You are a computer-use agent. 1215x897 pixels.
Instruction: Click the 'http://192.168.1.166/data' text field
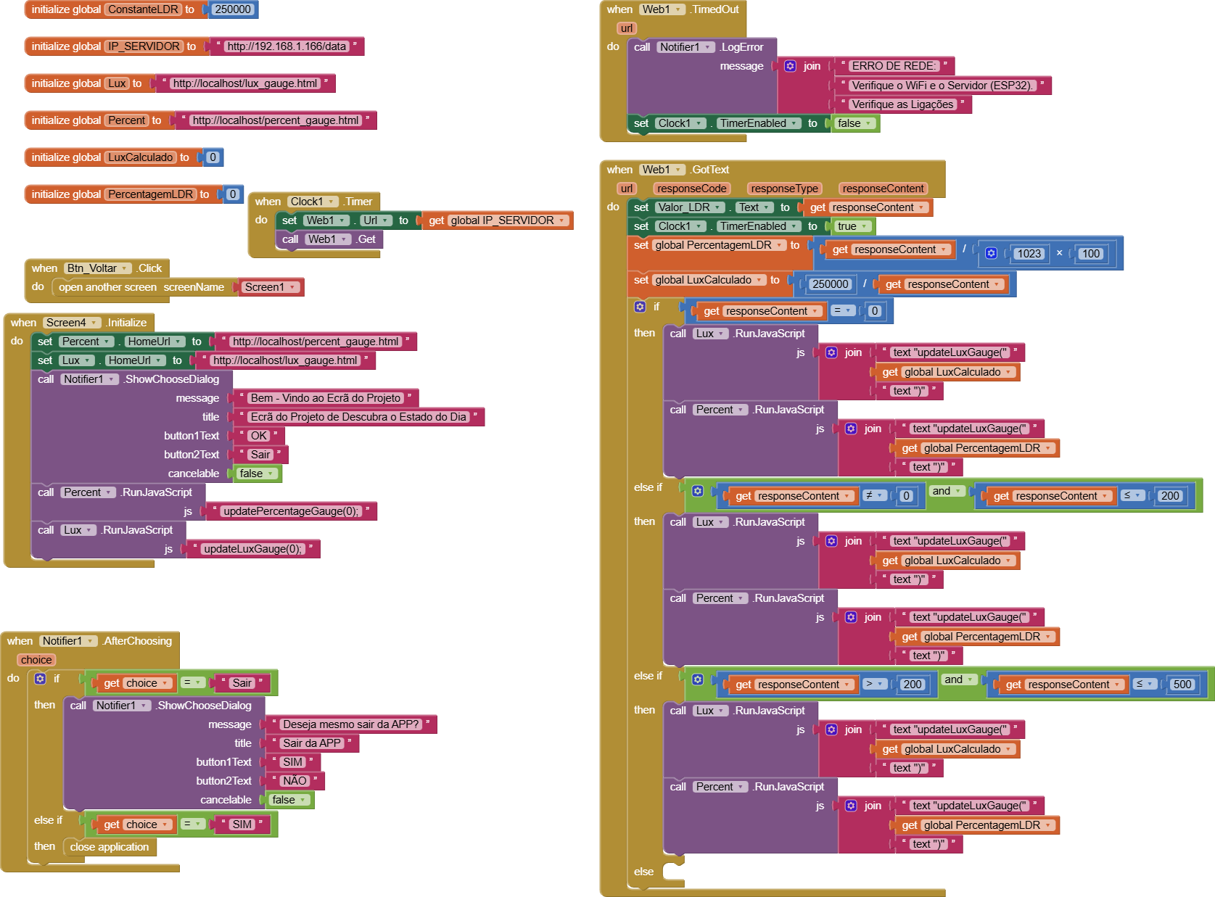click(287, 46)
